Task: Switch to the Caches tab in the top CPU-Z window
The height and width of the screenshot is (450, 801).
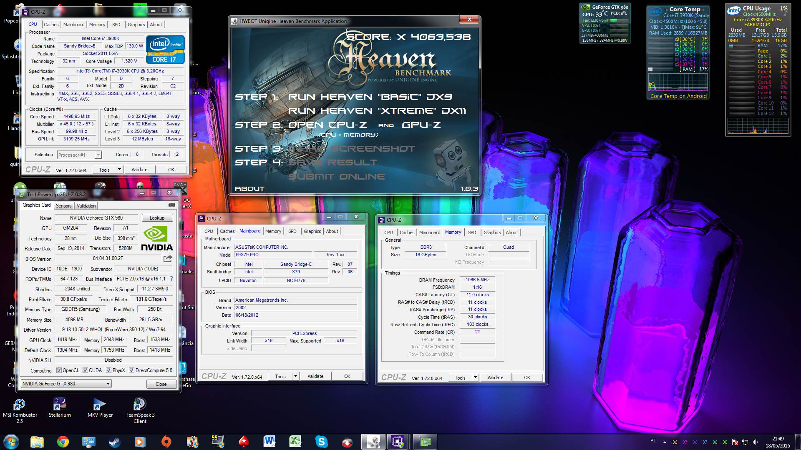Action: click(51, 25)
